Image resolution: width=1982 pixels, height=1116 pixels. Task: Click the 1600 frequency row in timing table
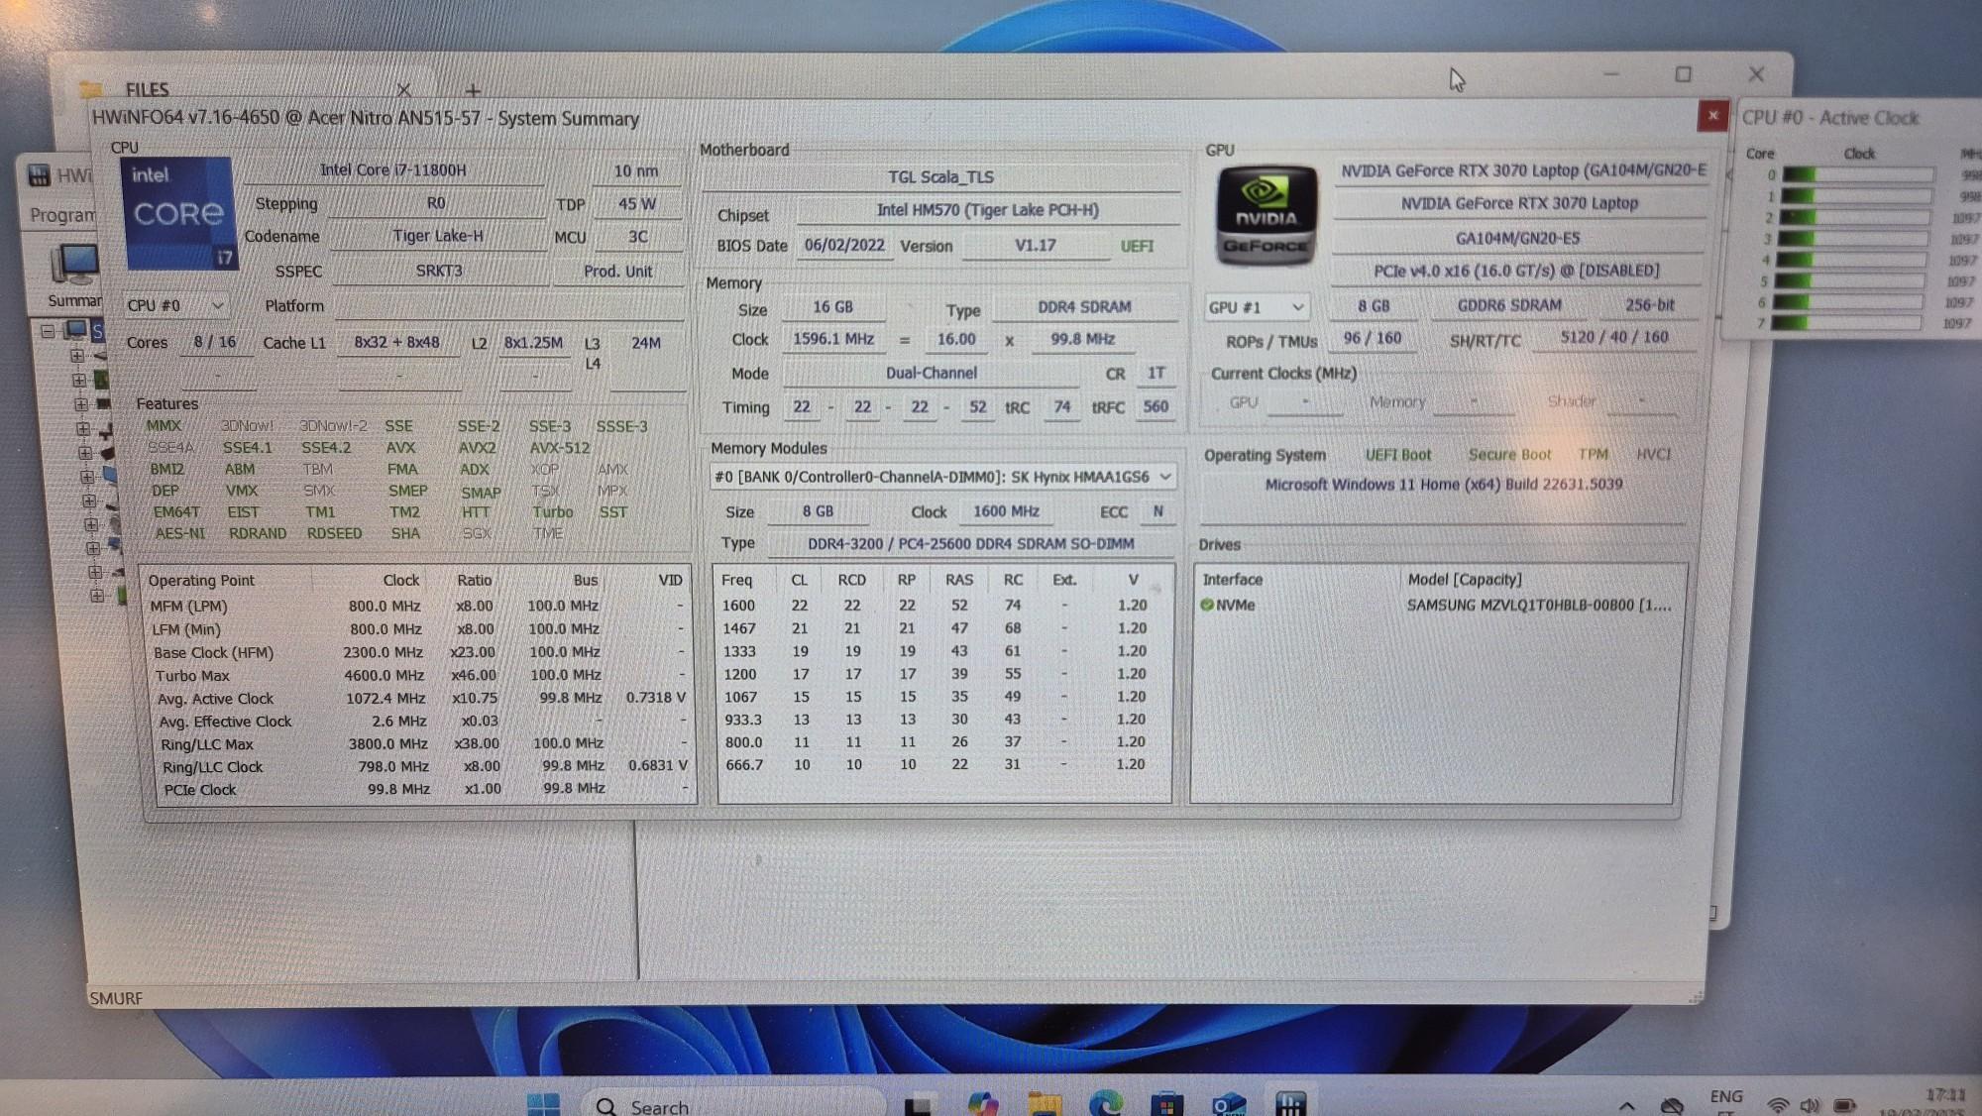coord(941,605)
